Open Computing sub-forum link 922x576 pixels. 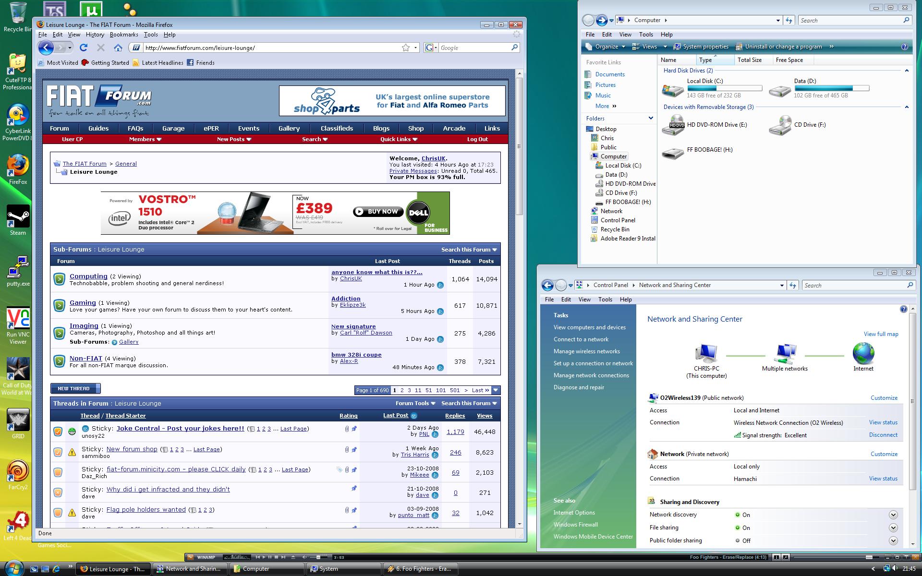coord(88,276)
